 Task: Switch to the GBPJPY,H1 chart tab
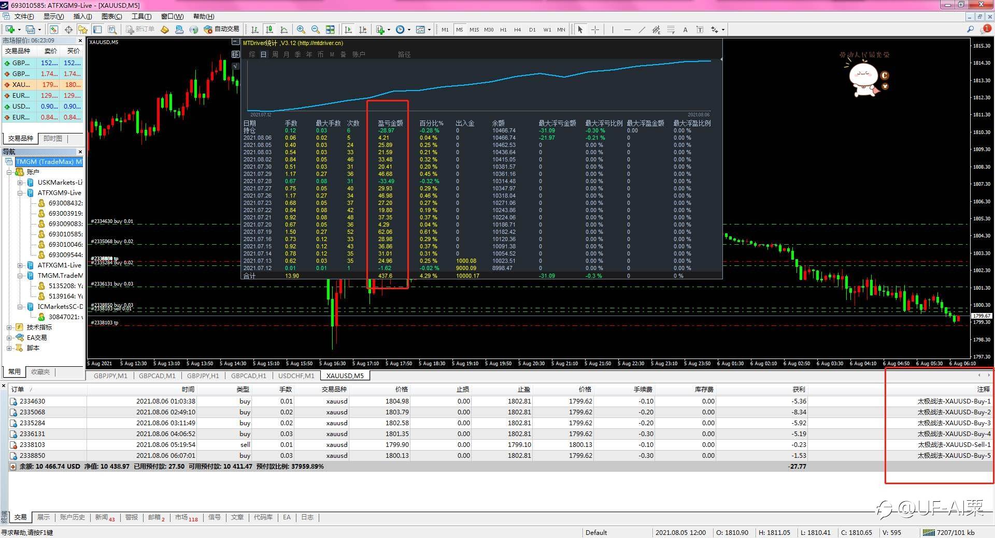[203, 376]
